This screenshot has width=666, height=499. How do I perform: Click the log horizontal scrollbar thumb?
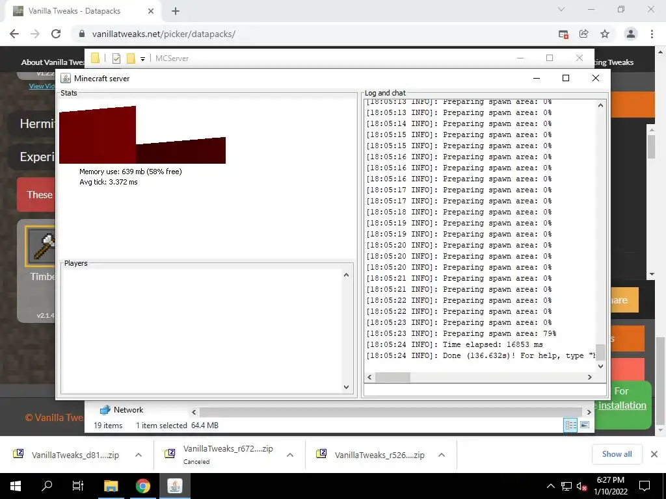coord(392,377)
